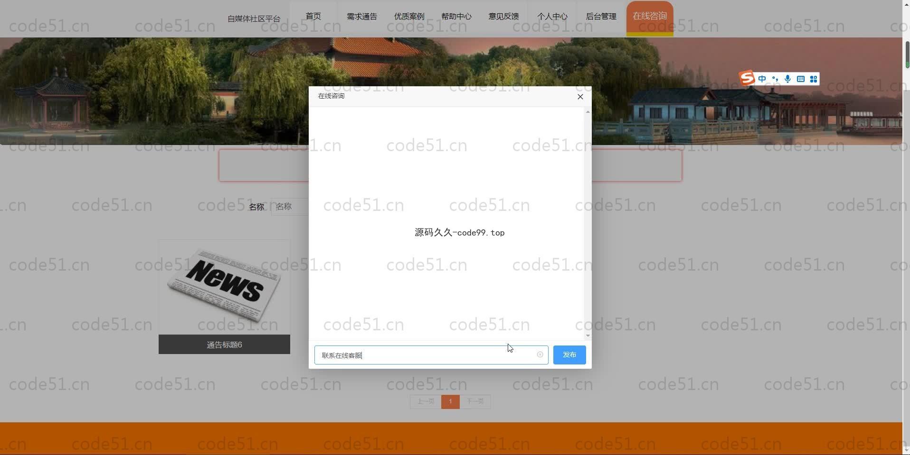
Task: Open 后台管理 navigation item
Action: [x=601, y=17]
